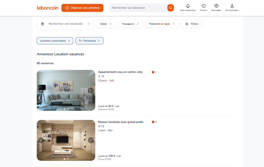Focus the Rechercher sur leboncoin field
The height and width of the screenshot is (167, 264).
click(x=137, y=8)
